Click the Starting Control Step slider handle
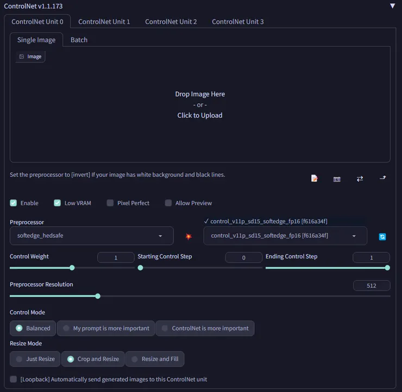The width and height of the screenshot is (402, 392). click(x=140, y=268)
